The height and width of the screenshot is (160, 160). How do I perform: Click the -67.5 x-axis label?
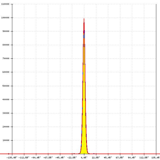click(x=48, y=158)
